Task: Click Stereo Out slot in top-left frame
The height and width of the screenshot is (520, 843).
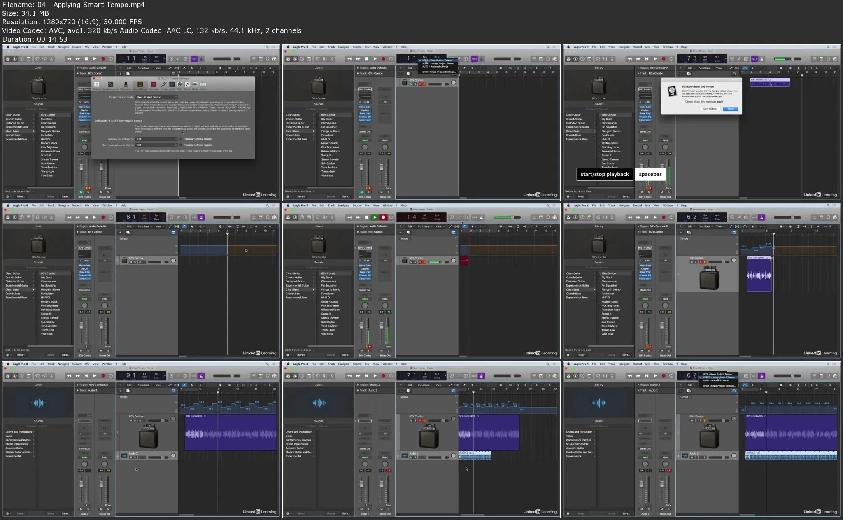Action: point(84,131)
